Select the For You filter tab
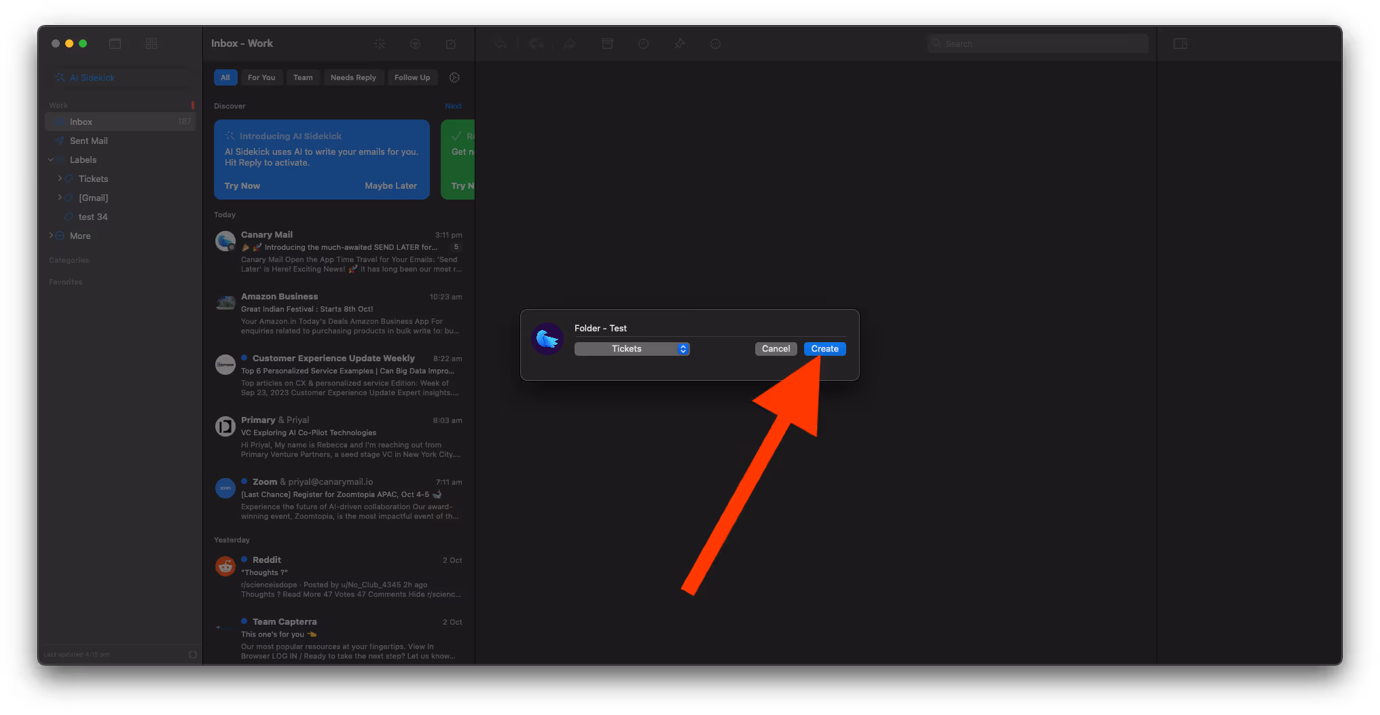The image size is (1380, 715). pos(261,77)
